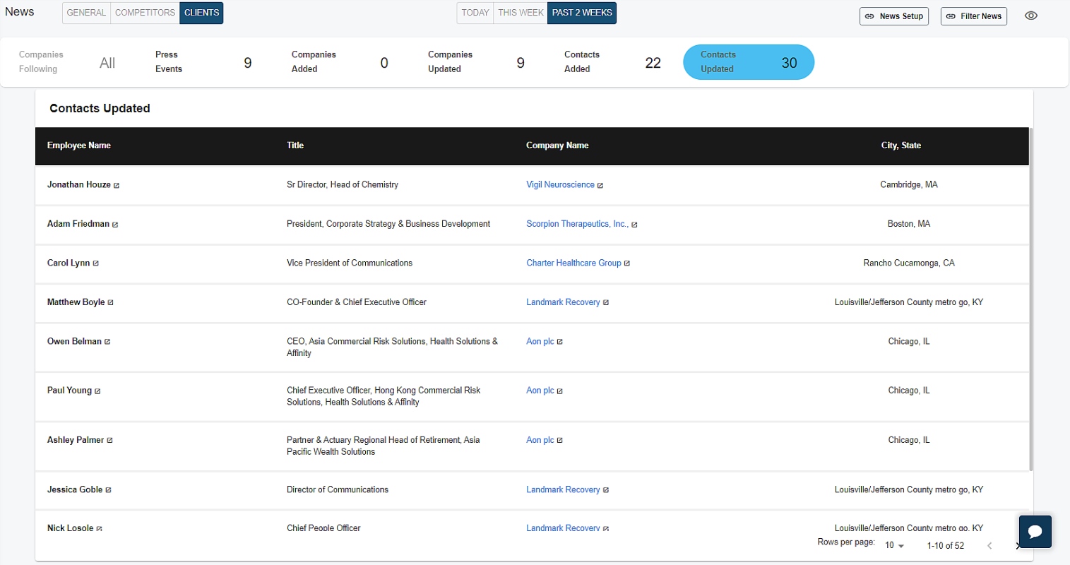
Task: Open rows per page dropdown
Action: coord(895,545)
